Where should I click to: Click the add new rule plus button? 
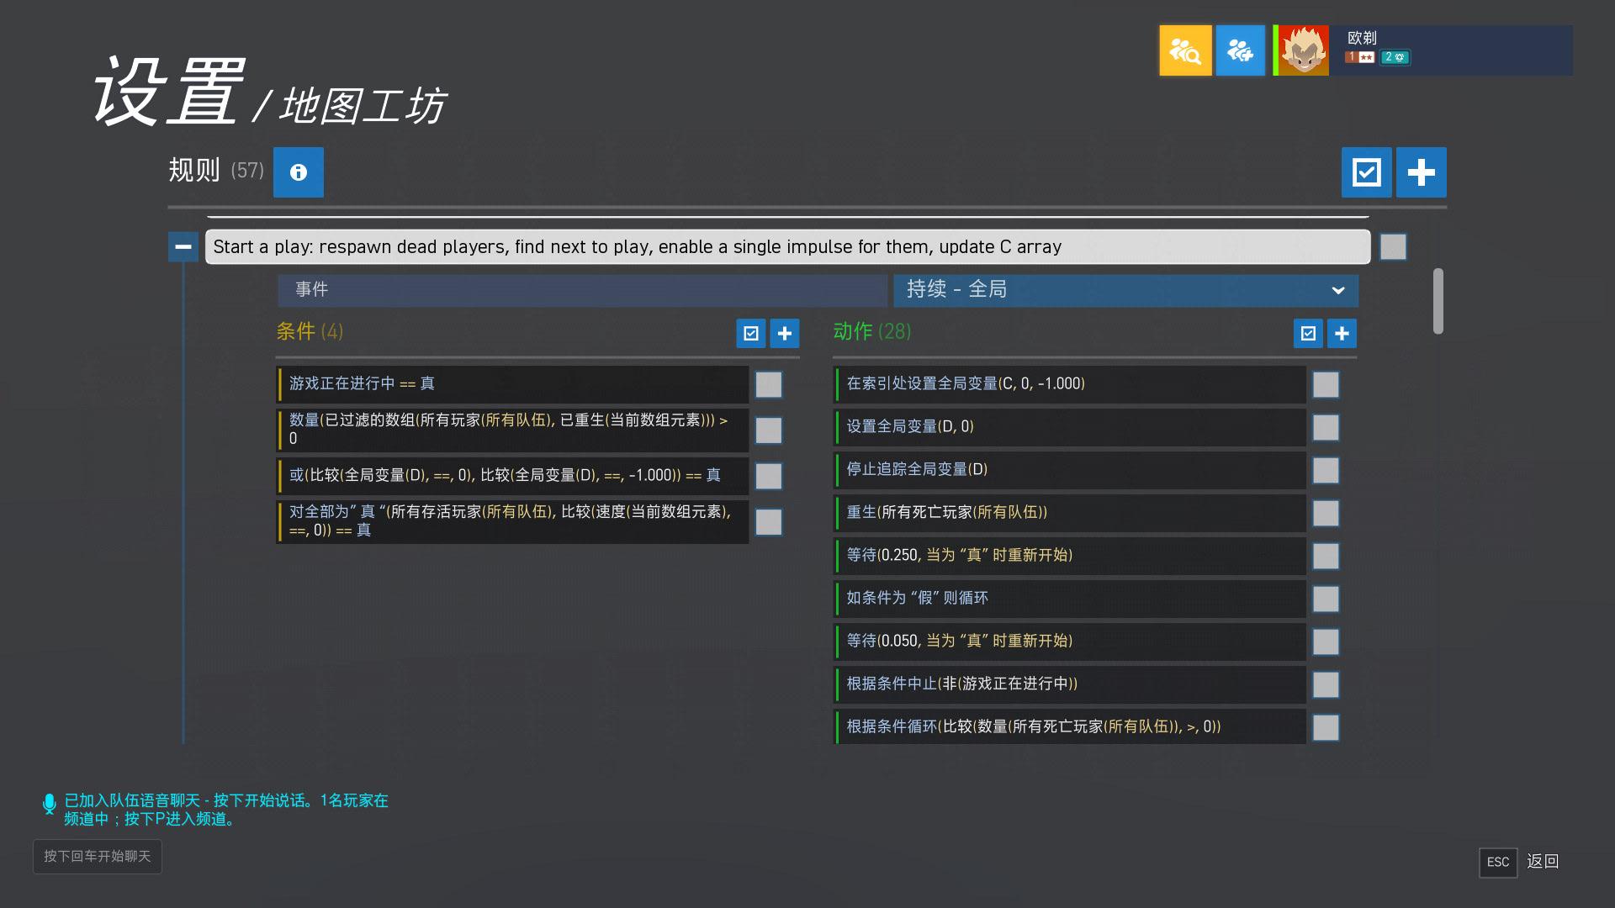(x=1421, y=172)
